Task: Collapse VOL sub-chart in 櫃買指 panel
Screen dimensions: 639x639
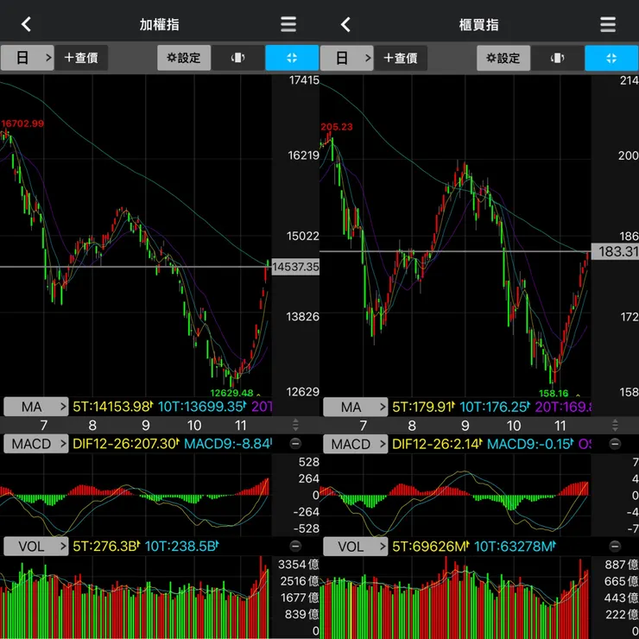Action: [615, 546]
